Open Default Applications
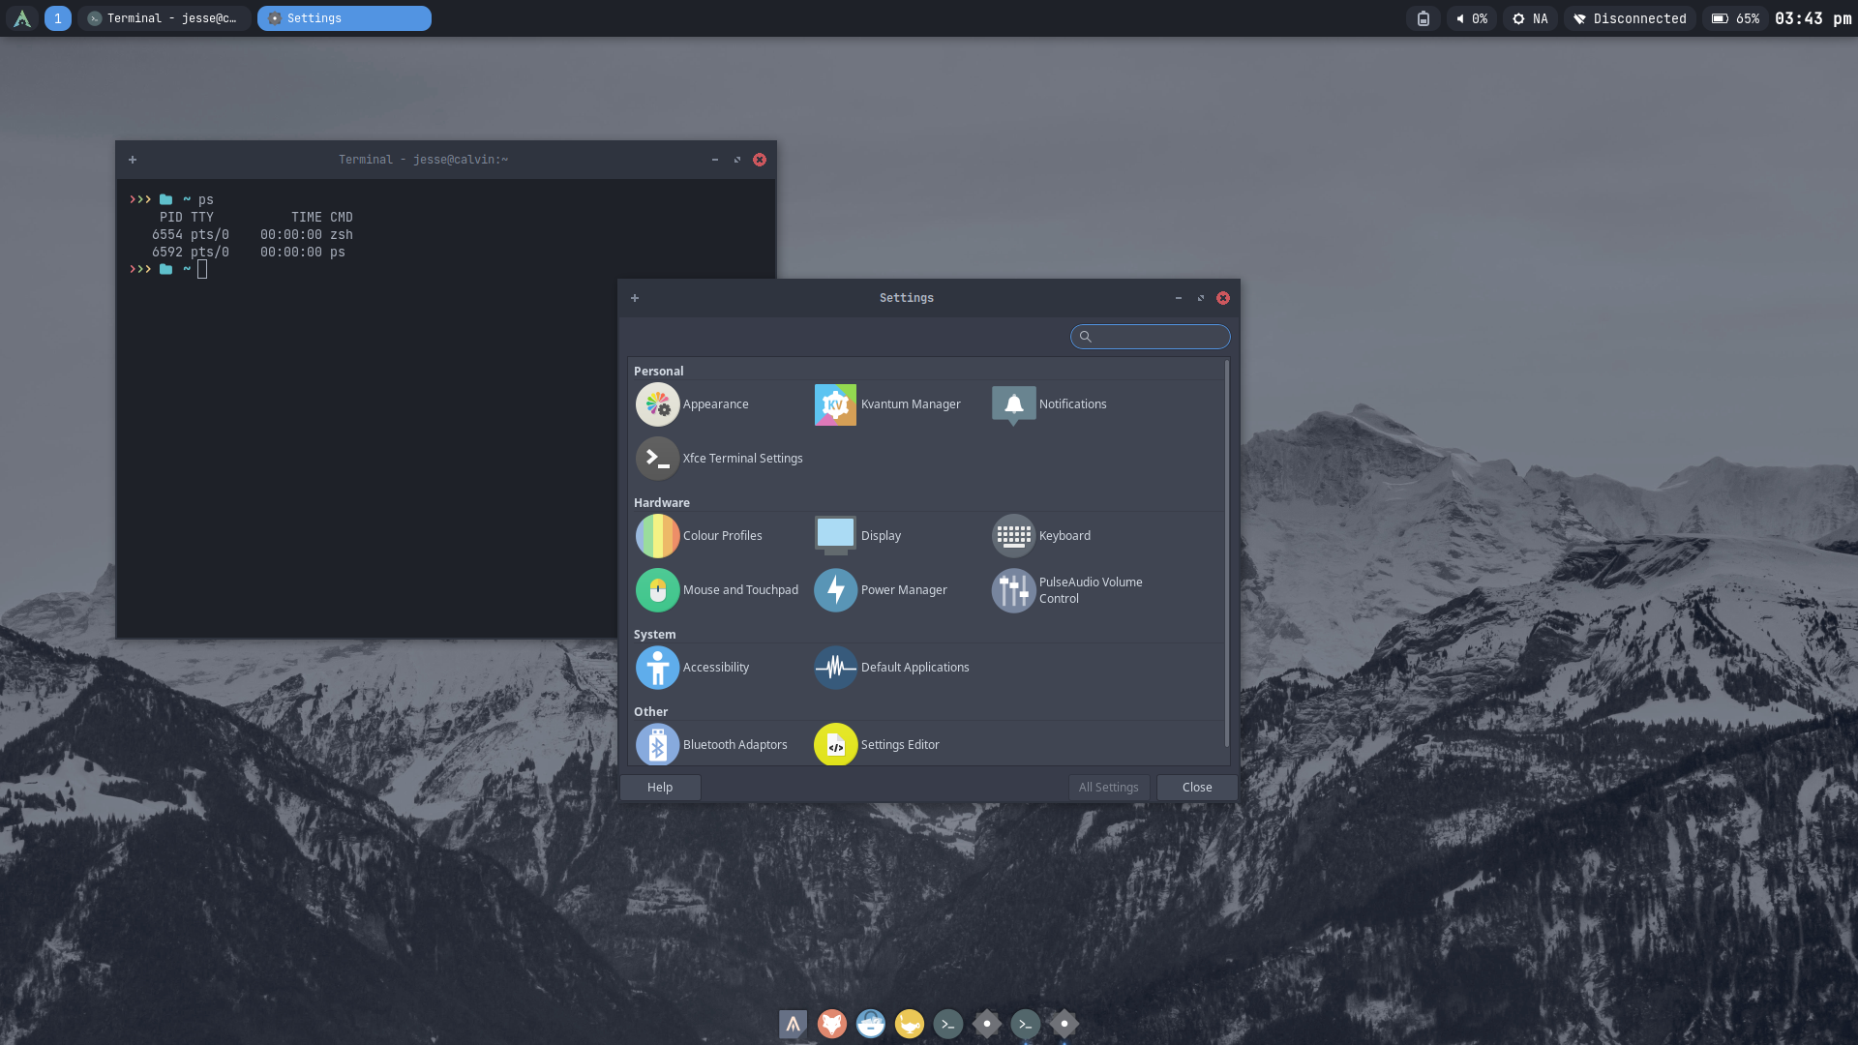 pos(892,668)
